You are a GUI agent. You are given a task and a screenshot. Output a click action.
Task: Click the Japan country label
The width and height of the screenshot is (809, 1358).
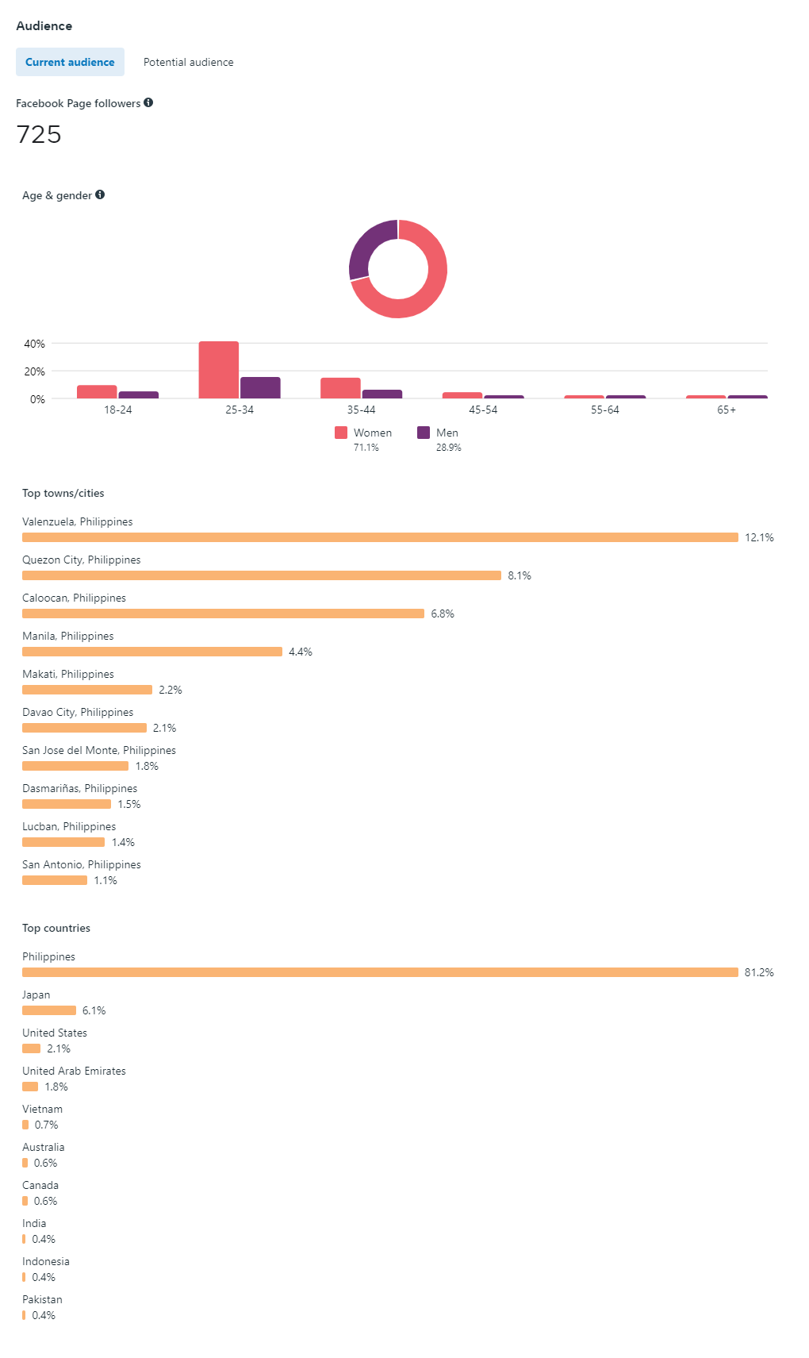[x=35, y=994]
